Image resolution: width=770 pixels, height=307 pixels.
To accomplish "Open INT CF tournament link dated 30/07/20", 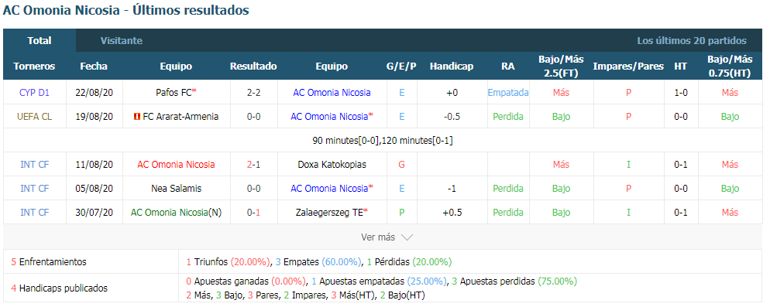I will coord(34,213).
